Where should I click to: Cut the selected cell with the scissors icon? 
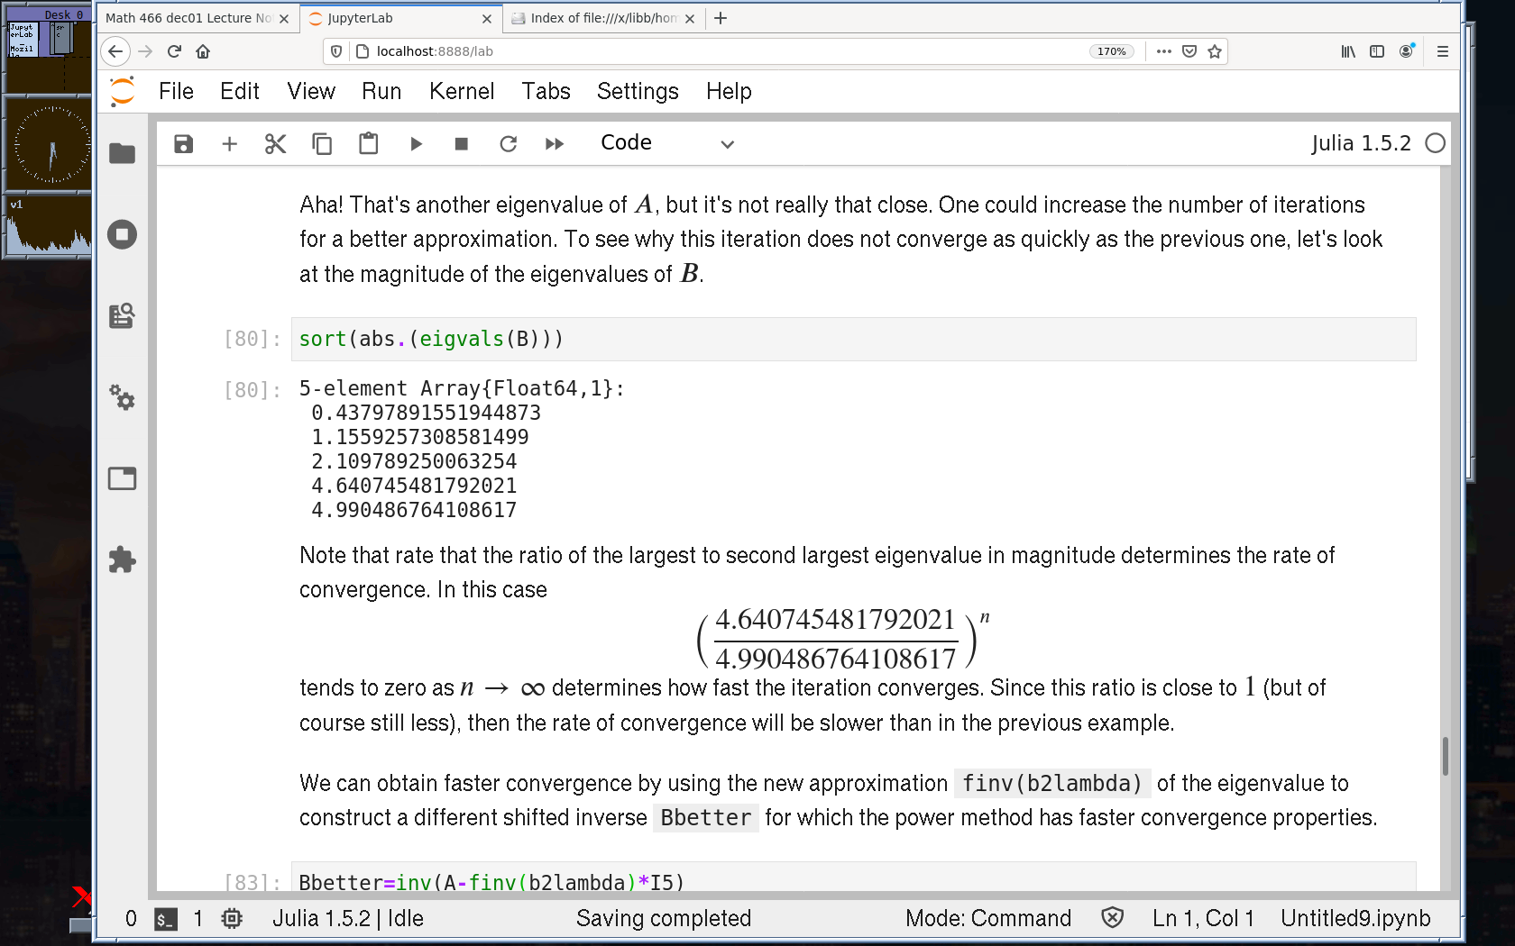click(x=275, y=144)
